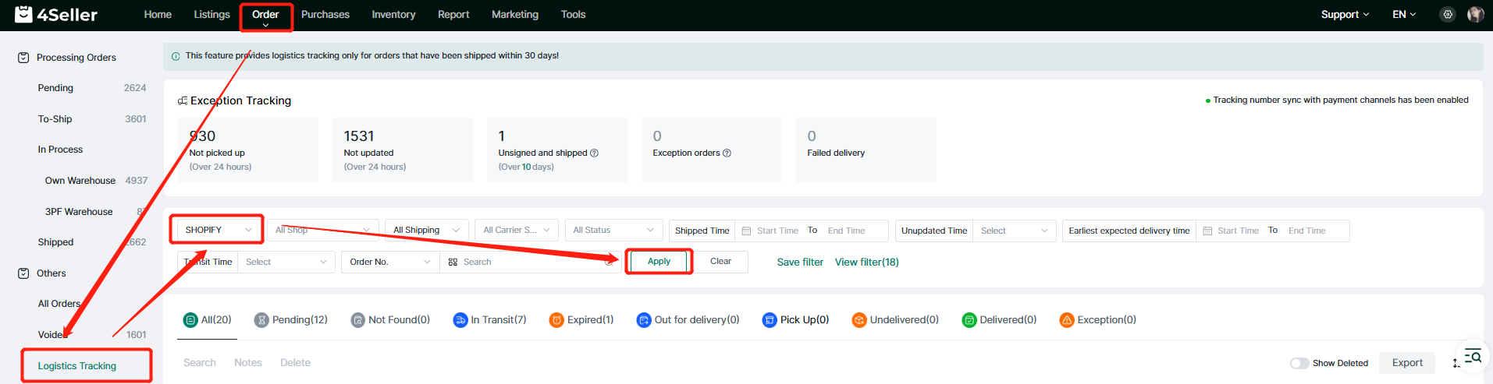
Task: Open the user profile avatar
Action: [1475, 15]
